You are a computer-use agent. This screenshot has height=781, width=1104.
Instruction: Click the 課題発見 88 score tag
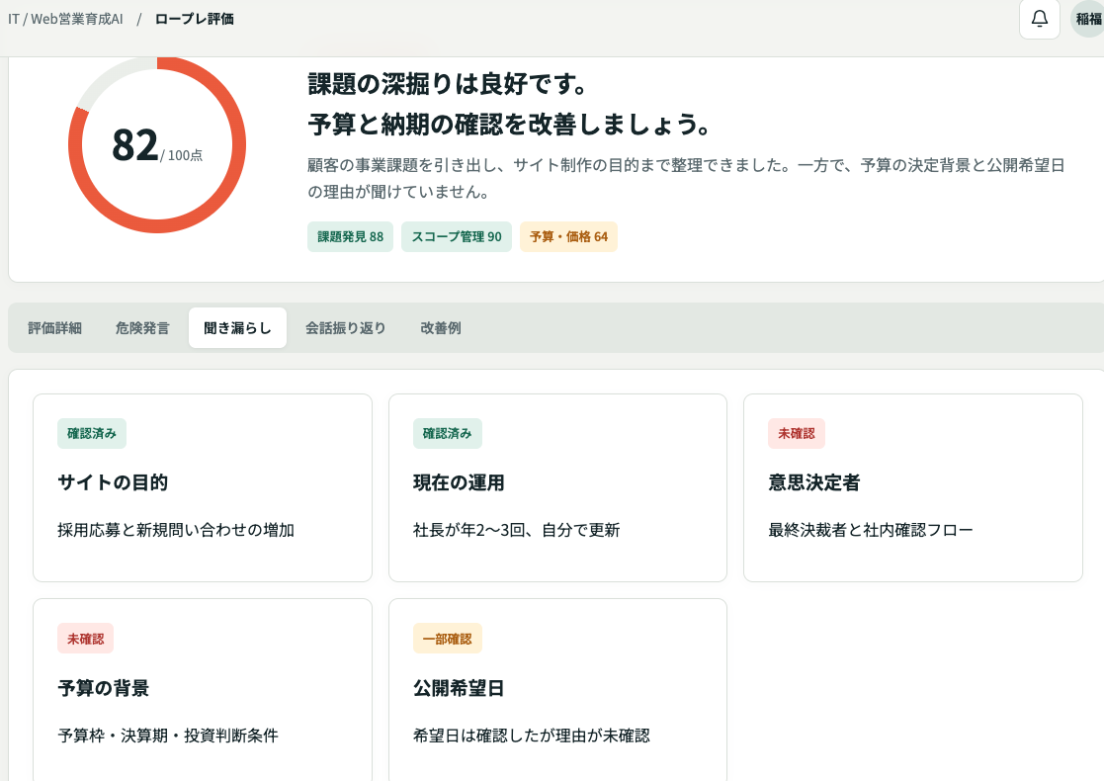point(350,236)
